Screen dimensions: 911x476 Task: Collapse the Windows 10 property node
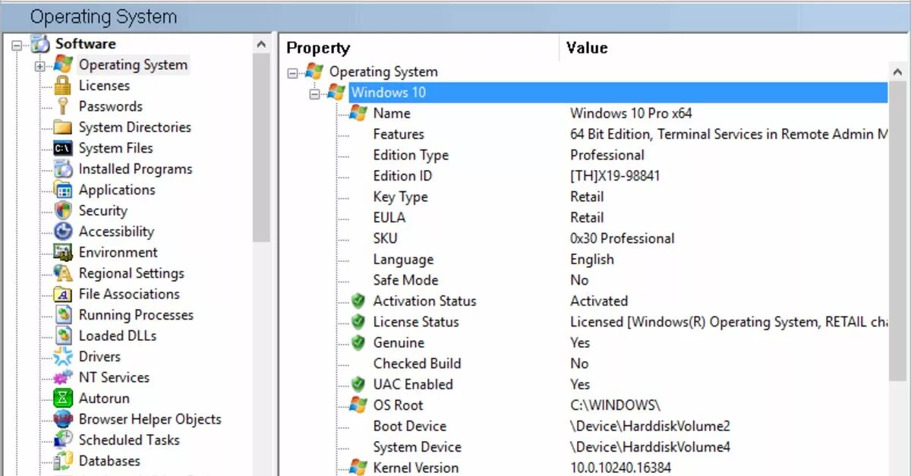pos(315,93)
